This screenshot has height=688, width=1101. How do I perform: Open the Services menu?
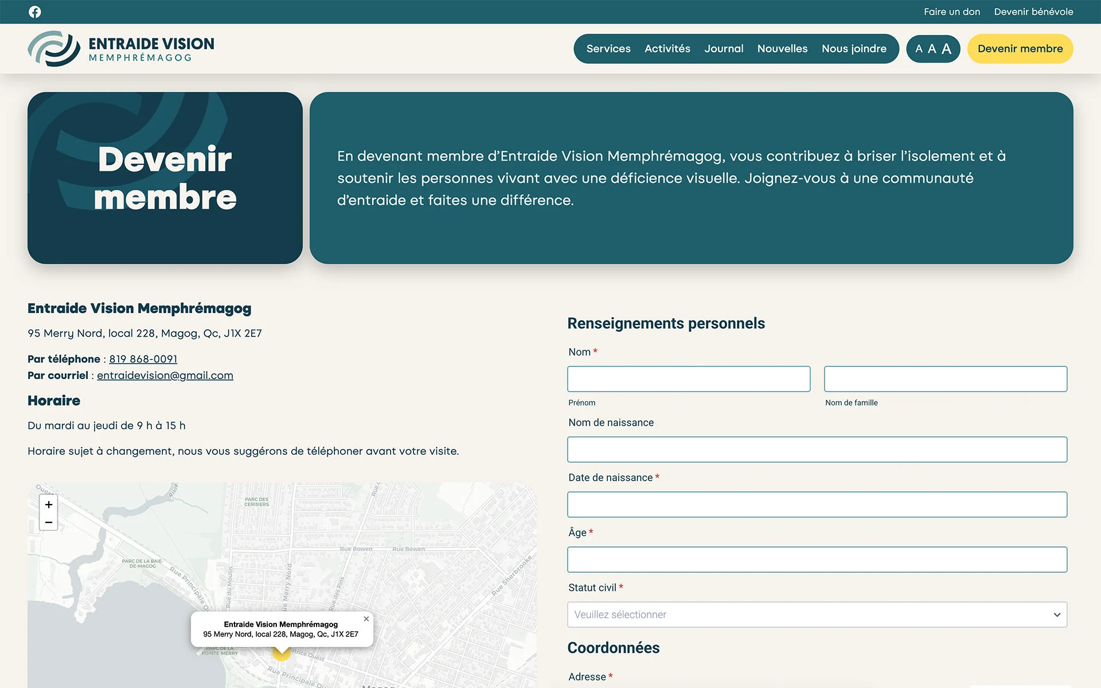(608, 49)
